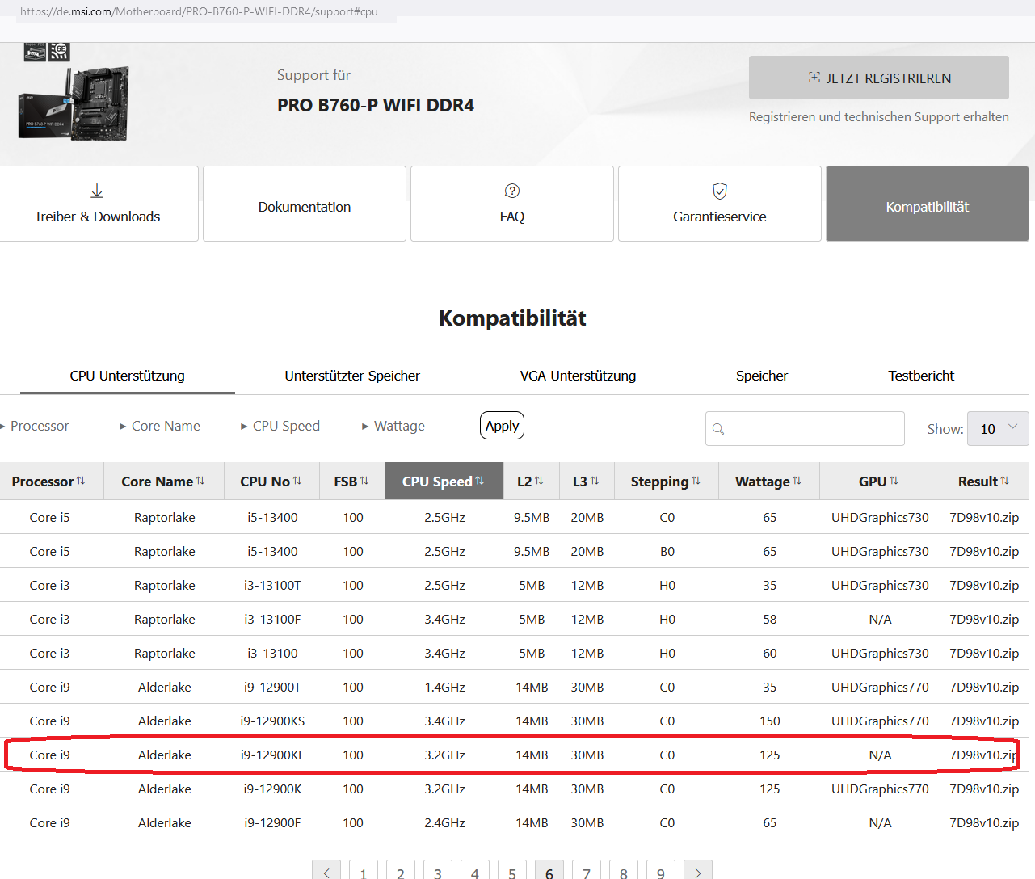The image size is (1035, 879).
Task: Expand the CPU Speed filter
Action: click(280, 426)
